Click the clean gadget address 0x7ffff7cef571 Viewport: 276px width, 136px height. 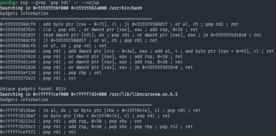19,132
